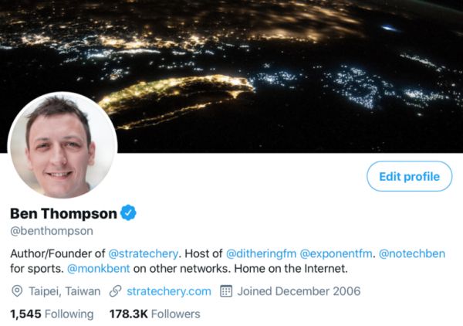Click the Joined December 2006 text
The width and height of the screenshot is (463, 326).
(299, 291)
